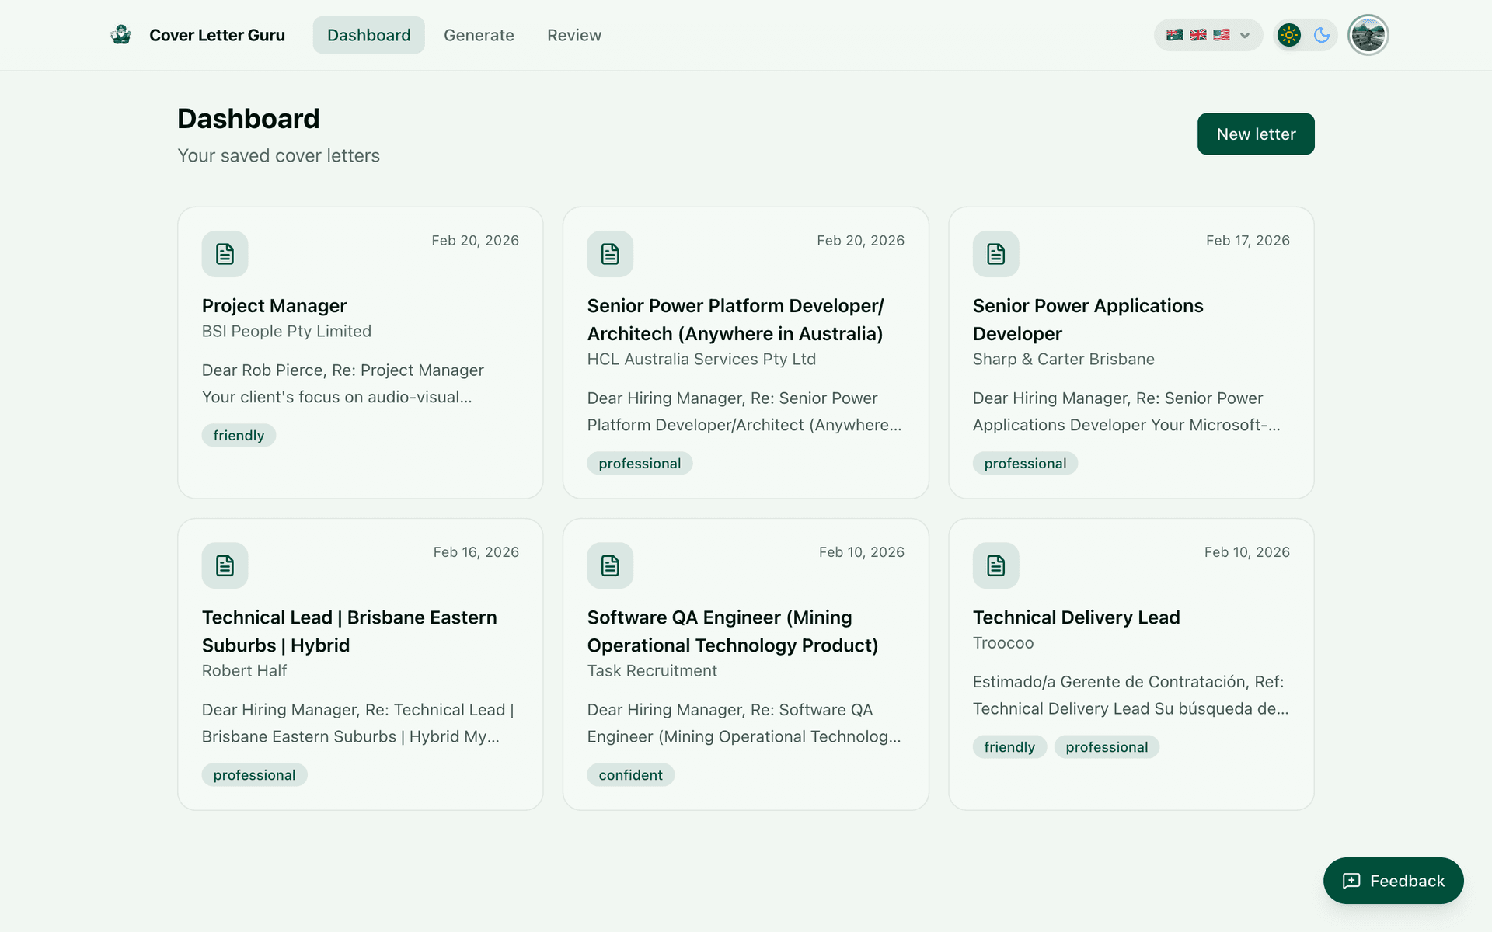The image size is (1492, 932).
Task: Click the HCL Australia letter document icon
Action: [x=610, y=254]
